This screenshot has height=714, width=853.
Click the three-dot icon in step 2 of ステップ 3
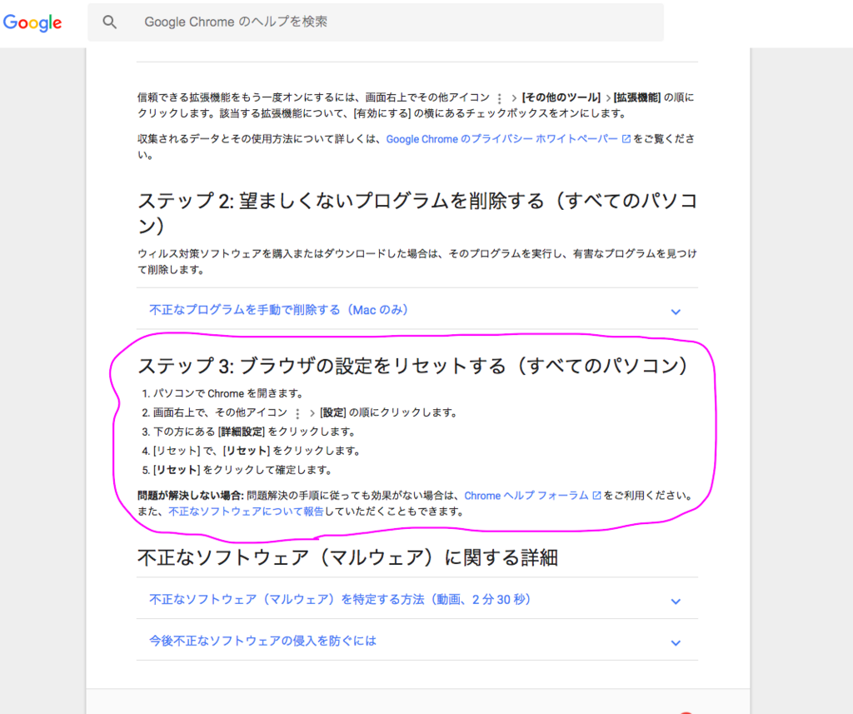pyautogui.click(x=297, y=413)
